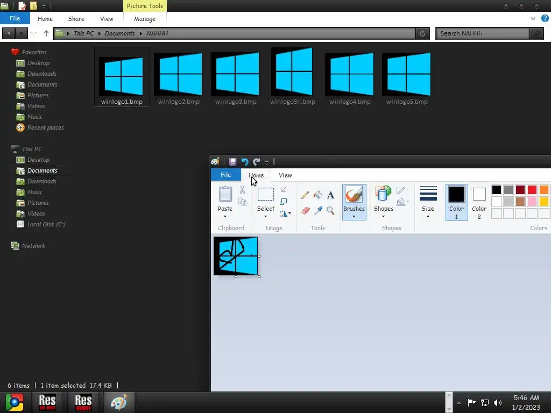Pick the black color swatch

point(497,190)
